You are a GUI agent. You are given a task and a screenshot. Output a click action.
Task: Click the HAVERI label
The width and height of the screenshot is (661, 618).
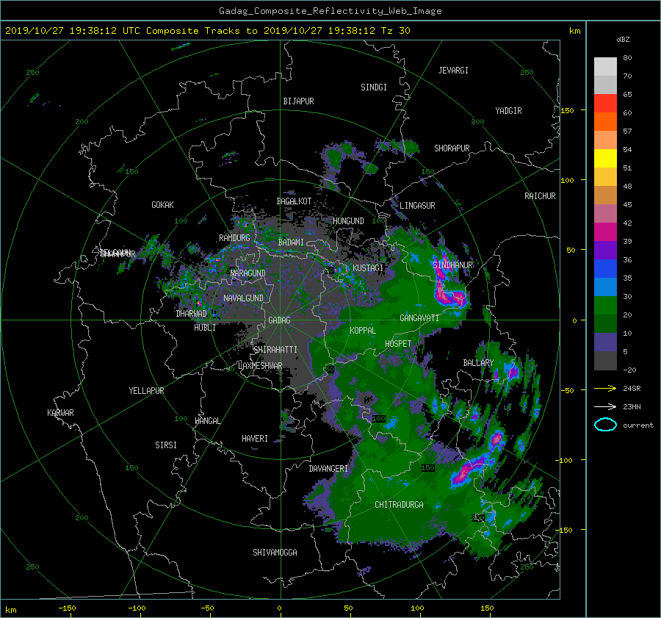tap(255, 439)
